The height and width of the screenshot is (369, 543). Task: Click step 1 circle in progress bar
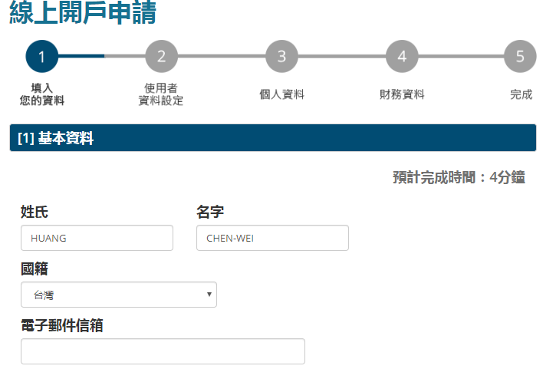point(42,56)
